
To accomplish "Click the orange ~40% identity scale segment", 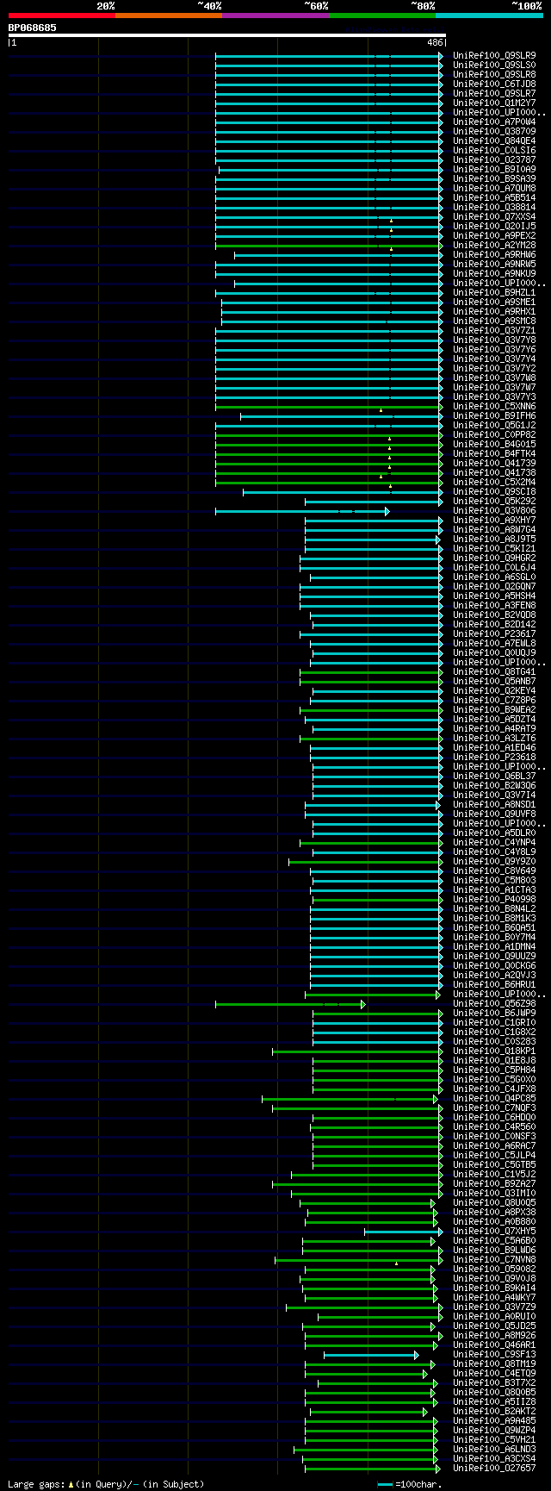I will click(x=168, y=16).
